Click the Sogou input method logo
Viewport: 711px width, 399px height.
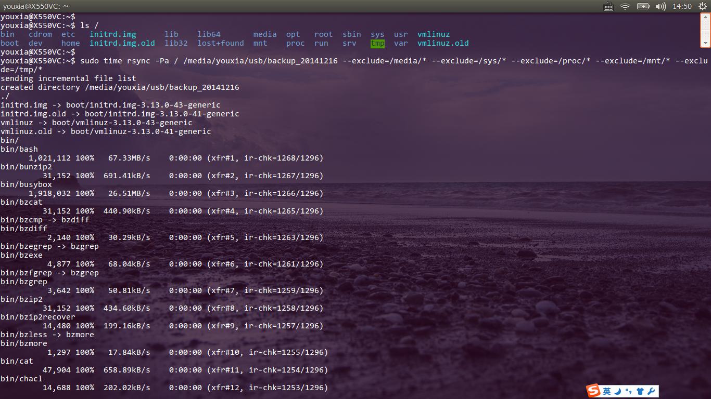[x=593, y=391]
